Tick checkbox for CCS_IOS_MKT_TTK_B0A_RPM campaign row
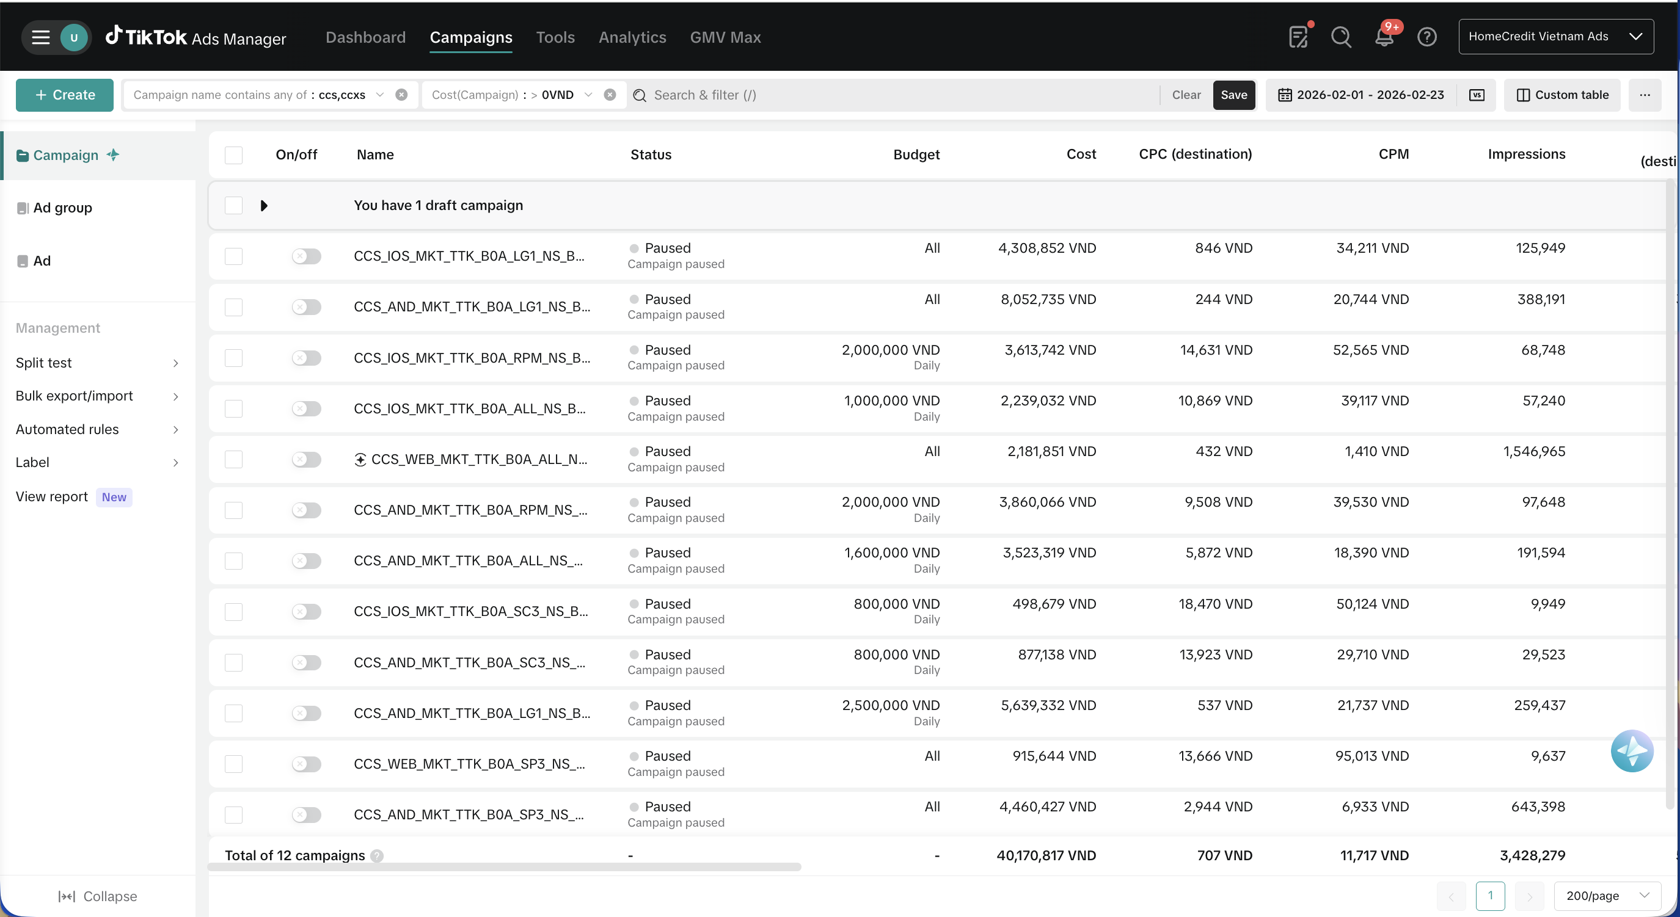 point(233,358)
